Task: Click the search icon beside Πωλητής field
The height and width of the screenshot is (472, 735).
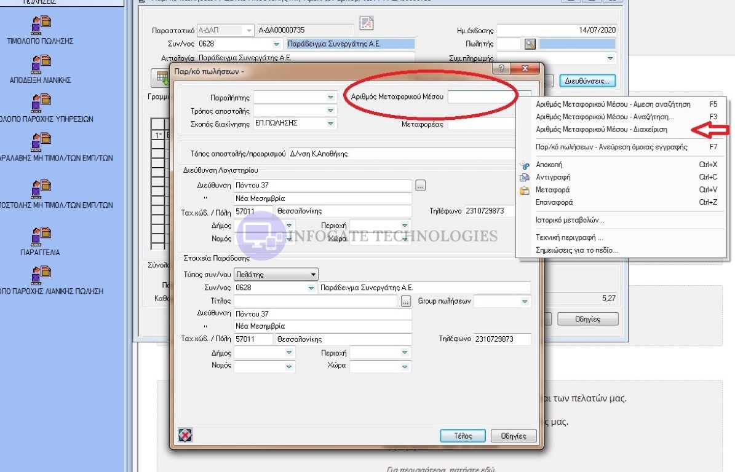Action: tap(530, 44)
